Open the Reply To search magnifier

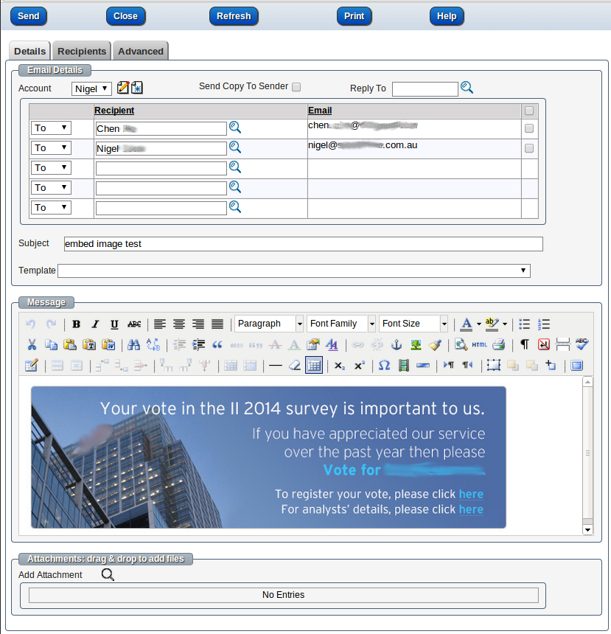point(467,88)
